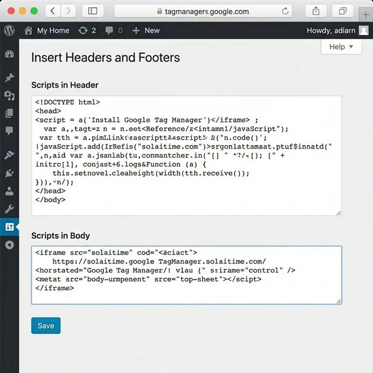Open the Media library sidebar icon
This screenshot has height=373, width=373.
point(9,95)
